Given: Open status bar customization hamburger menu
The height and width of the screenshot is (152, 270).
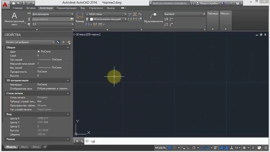Looking at the screenshot, I should 266,148.
